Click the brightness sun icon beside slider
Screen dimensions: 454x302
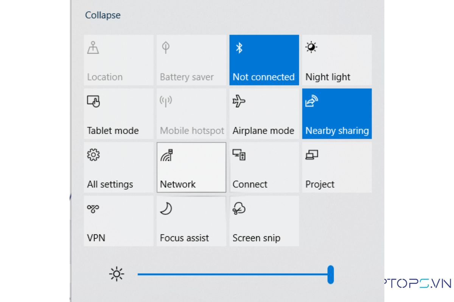click(x=117, y=274)
